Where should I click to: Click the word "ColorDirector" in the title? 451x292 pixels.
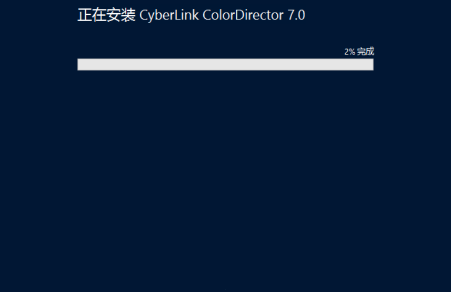243,15
